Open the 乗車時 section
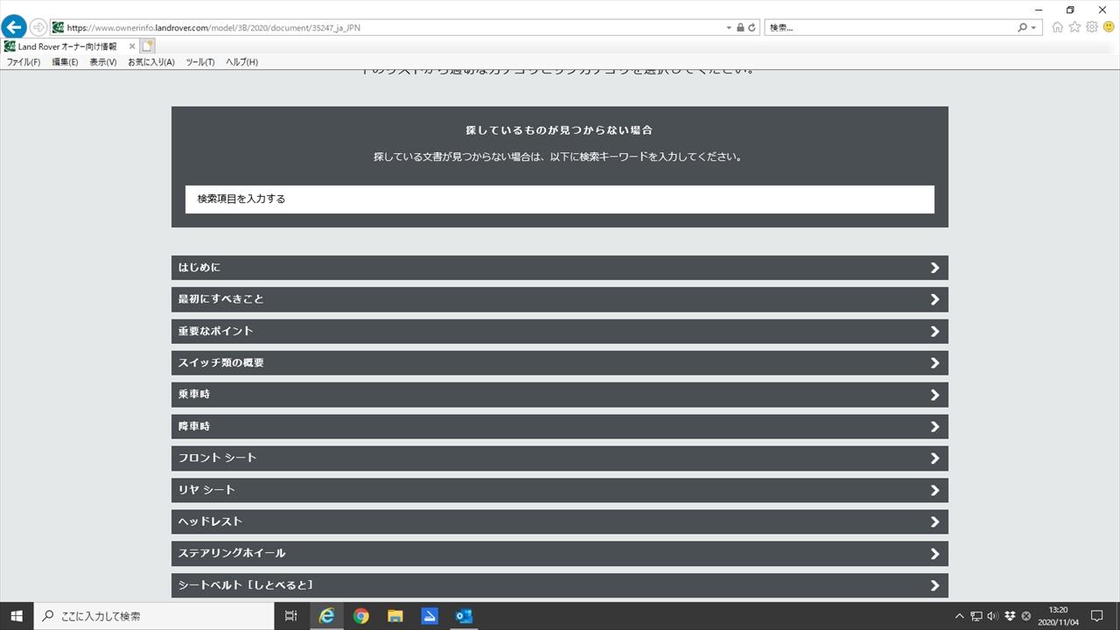The width and height of the screenshot is (1120, 630). (560, 395)
